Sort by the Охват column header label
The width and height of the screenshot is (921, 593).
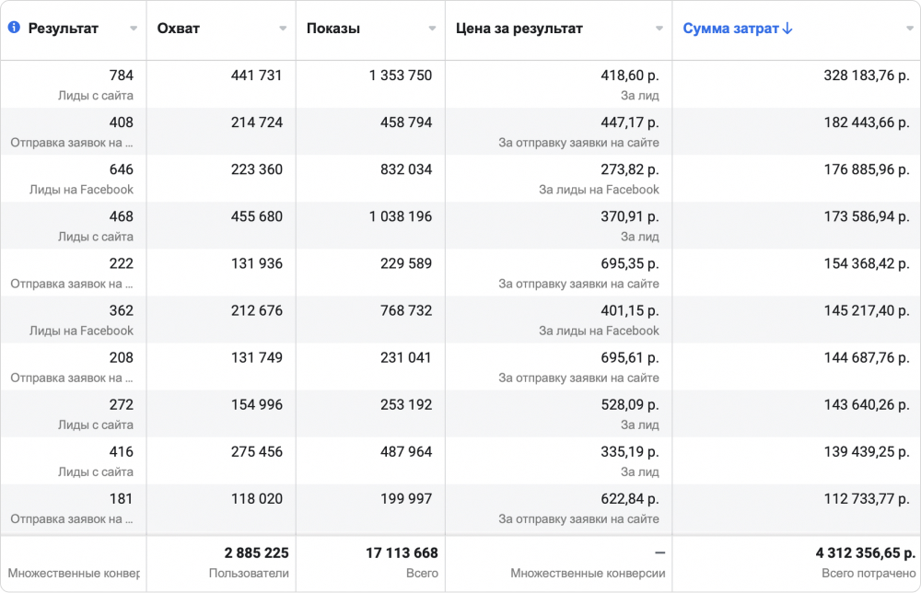click(179, 29)
